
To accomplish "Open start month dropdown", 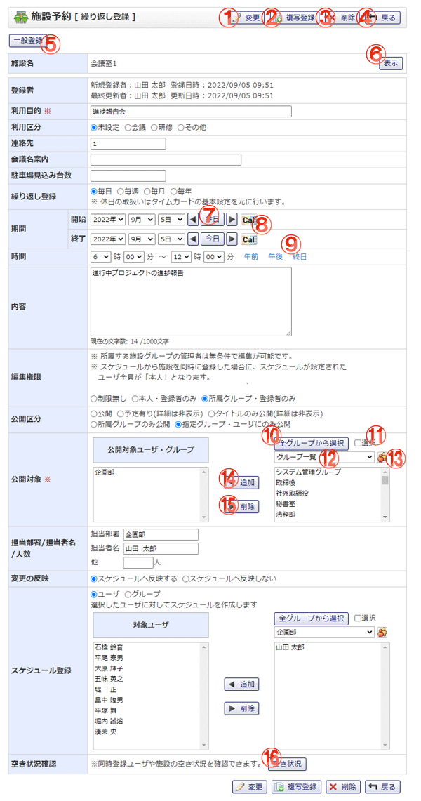I will click(141, 220).
